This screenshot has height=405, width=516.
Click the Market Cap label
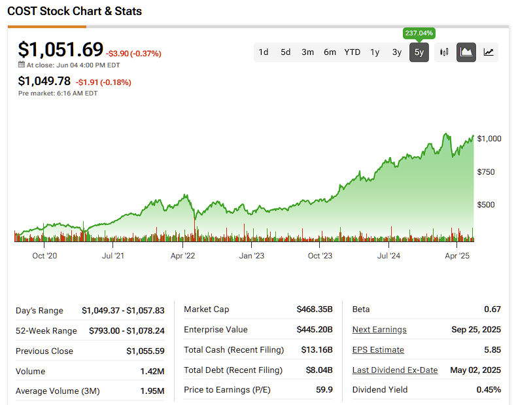pos(206,309)
